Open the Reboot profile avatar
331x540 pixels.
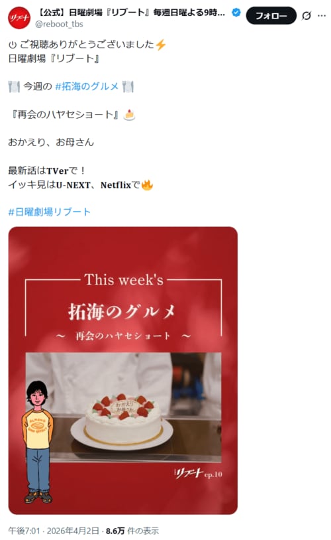click(19, 17)
